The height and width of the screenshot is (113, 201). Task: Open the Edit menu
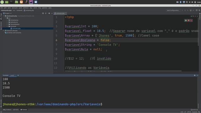[x=5, y=8]
